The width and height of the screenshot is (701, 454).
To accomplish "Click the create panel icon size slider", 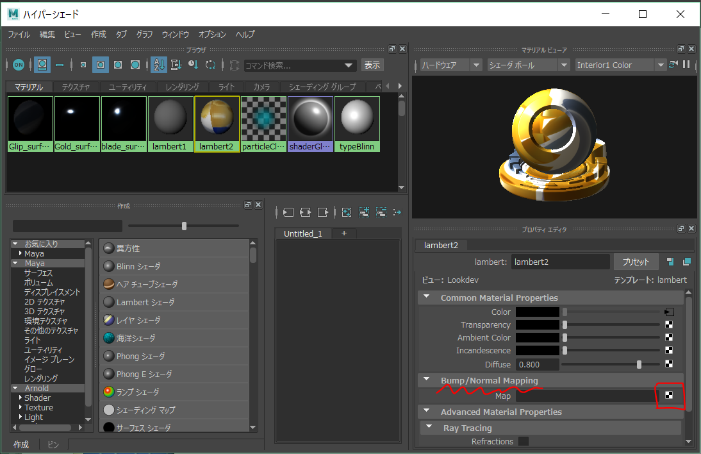I will point(184,226).
